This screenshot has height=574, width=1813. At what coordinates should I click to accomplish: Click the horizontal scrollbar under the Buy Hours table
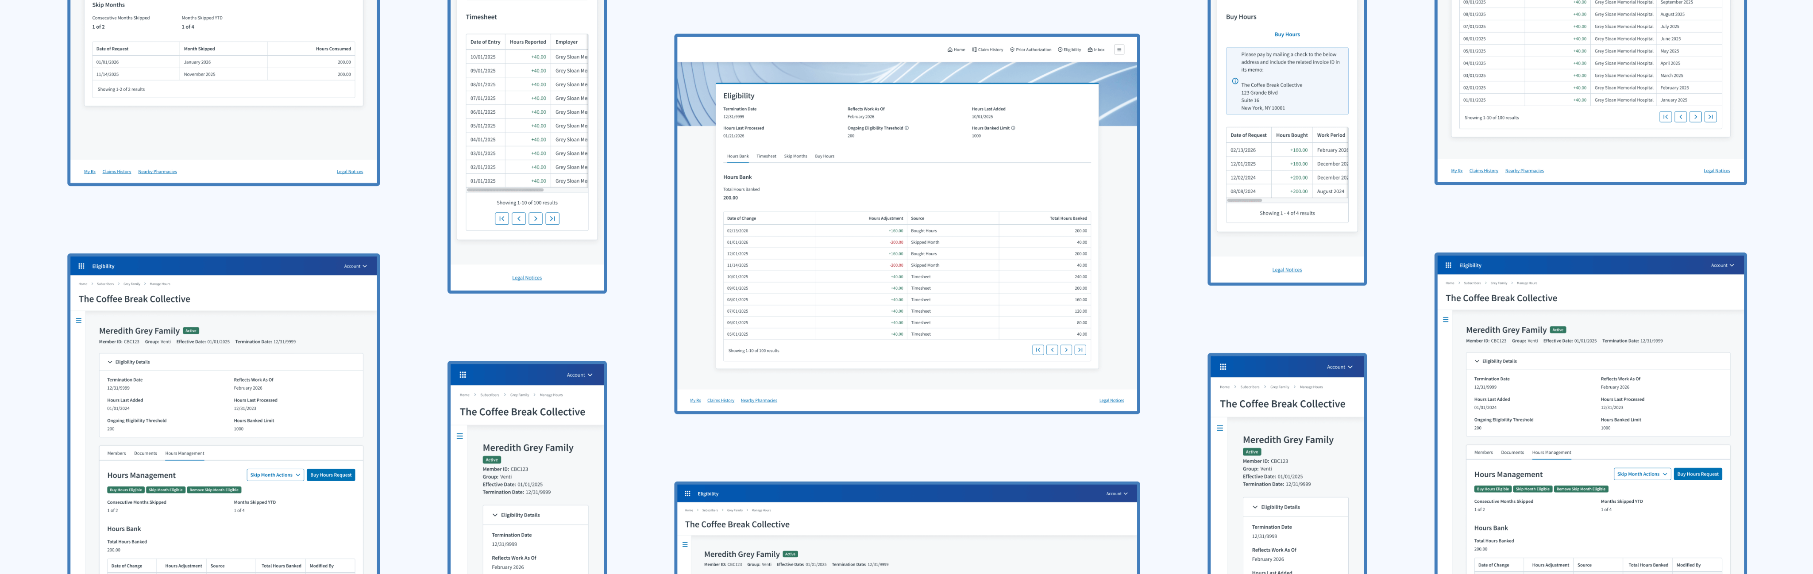click(1245, 201)
